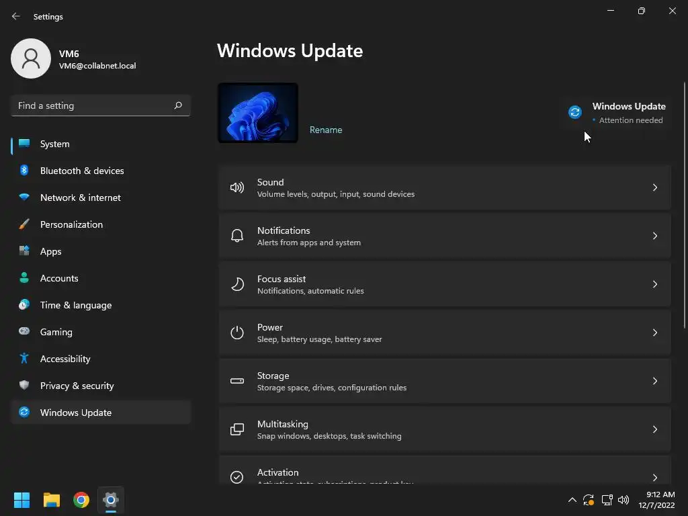
Task: Click the Time & language clock icon
Action: 24,304
